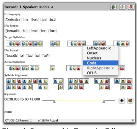
Task: Click blue 'd' phone in Actual Syllables
Action: [x=32, y=68]
